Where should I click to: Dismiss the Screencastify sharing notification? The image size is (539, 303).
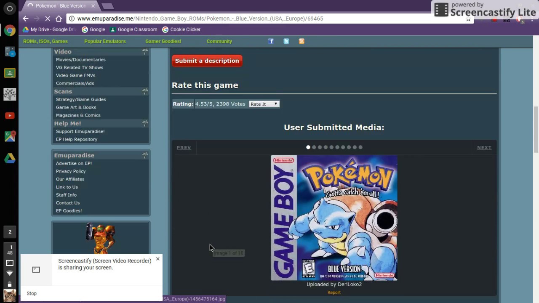pyautogui.click(x=158, y=259)
